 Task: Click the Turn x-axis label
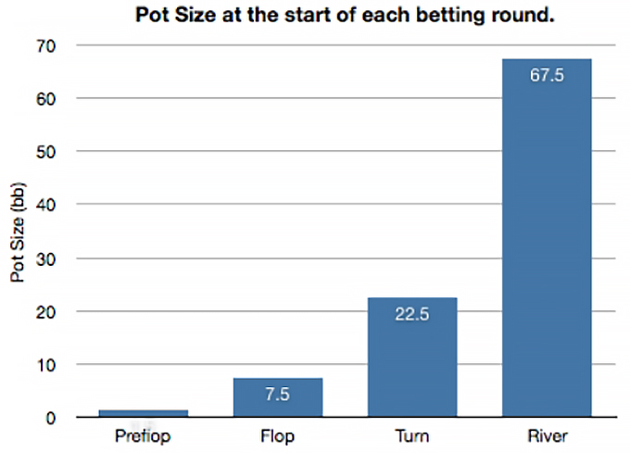click(411, 435)
